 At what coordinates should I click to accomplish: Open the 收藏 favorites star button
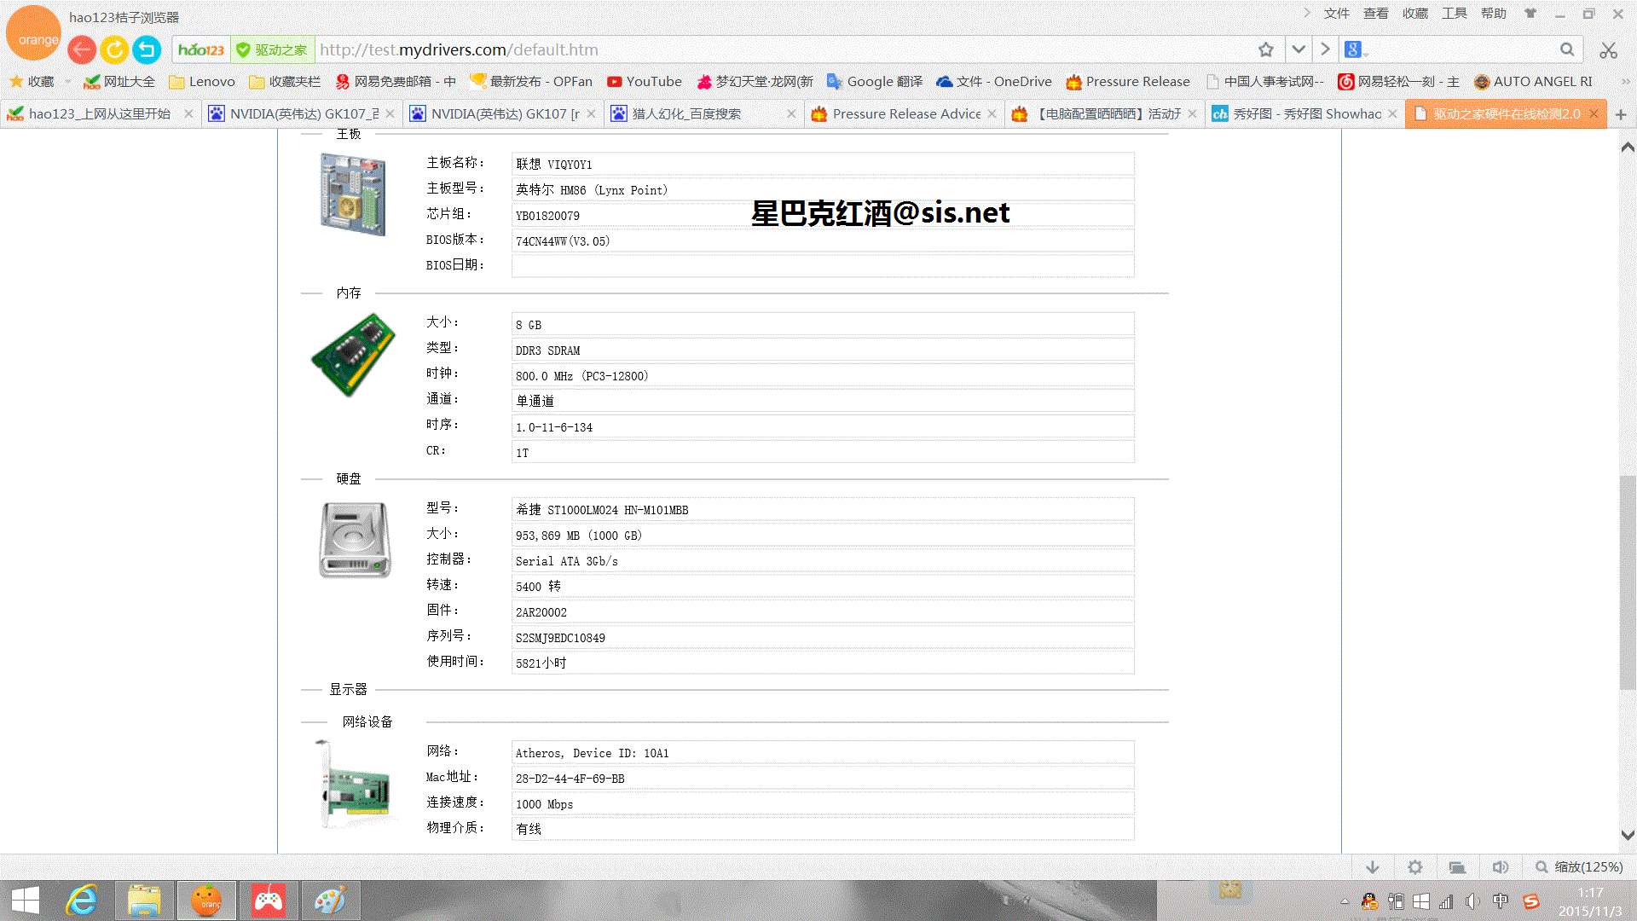[x=32, y=82]
